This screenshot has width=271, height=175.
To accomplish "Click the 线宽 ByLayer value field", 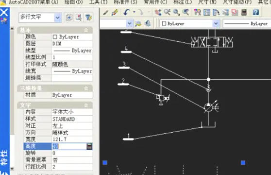I will (72, 71).
